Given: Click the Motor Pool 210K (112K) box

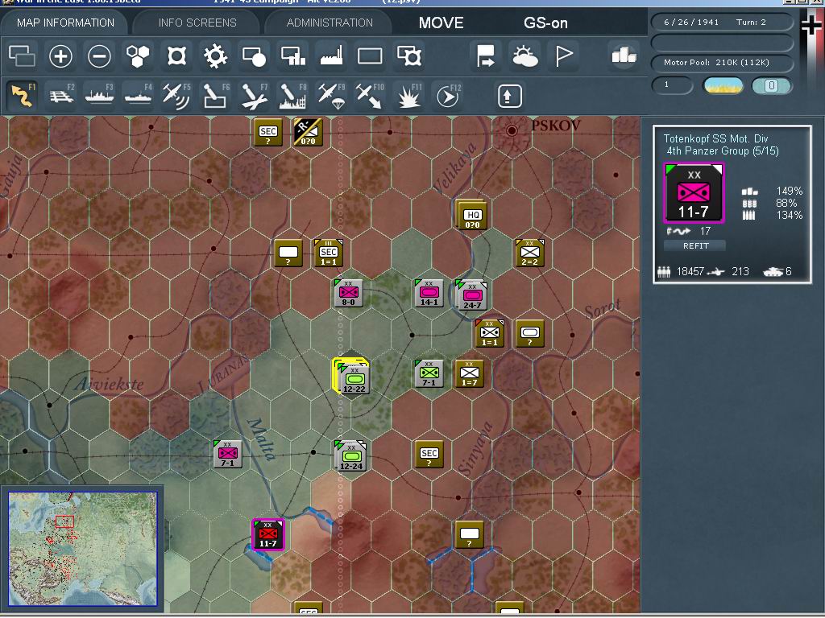Looking at the screenshot, I should tap(722, 63).
